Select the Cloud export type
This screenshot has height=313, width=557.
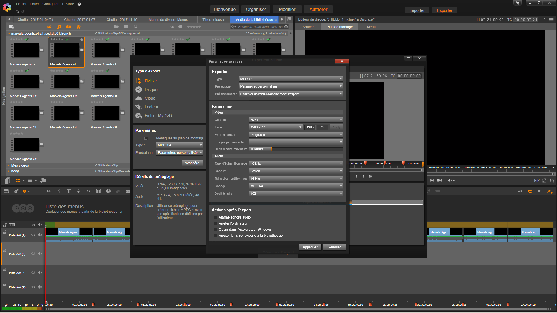[x=150, y=98]
